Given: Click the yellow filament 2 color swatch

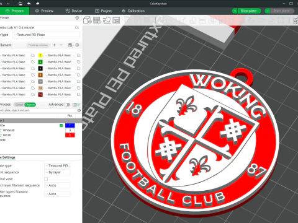Looking at the screenshot, I should tap(40, 55).
